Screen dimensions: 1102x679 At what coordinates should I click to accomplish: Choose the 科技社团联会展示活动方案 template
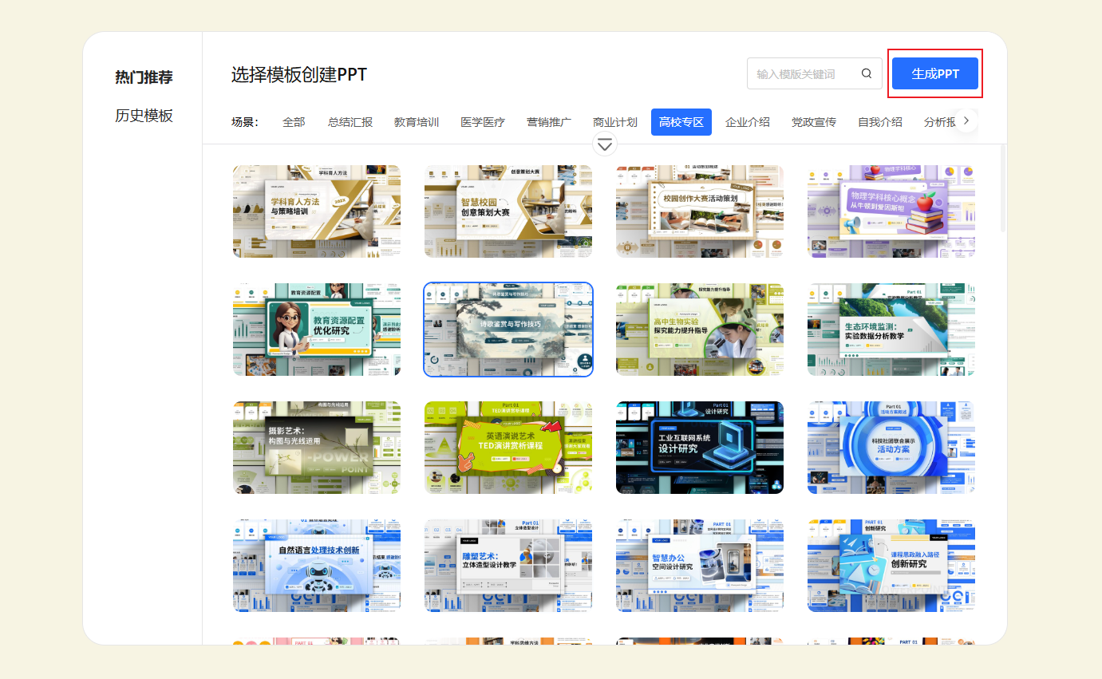point(891,448)
